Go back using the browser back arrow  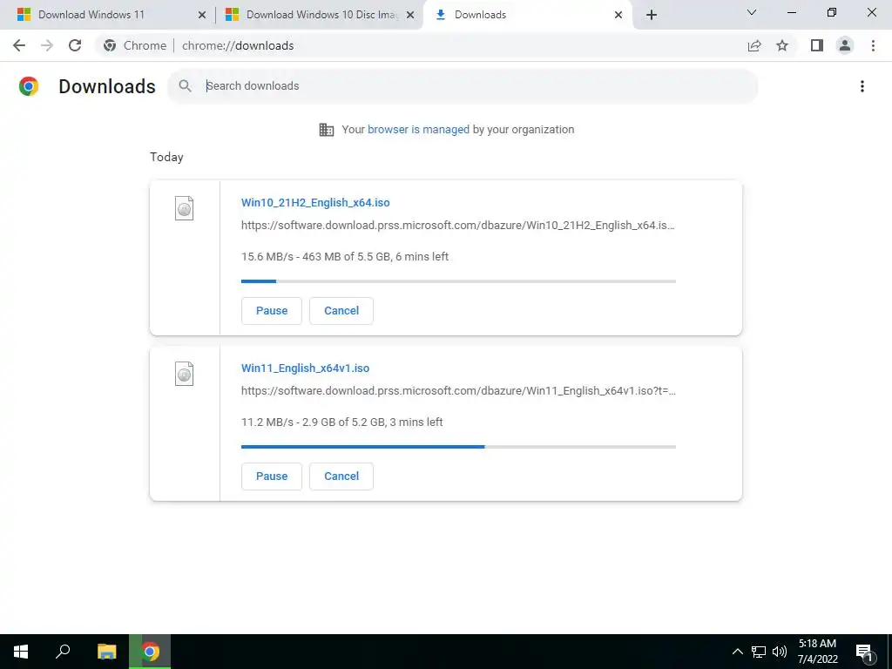[19, 45]
